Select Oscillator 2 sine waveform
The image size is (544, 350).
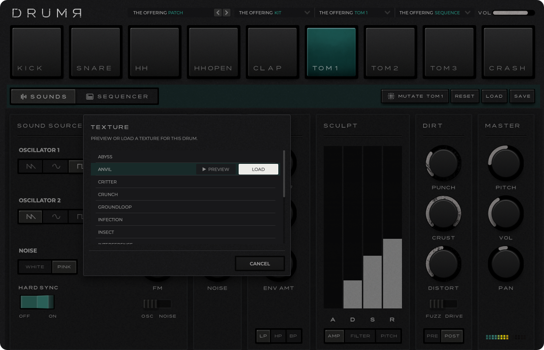pos(56,217)
